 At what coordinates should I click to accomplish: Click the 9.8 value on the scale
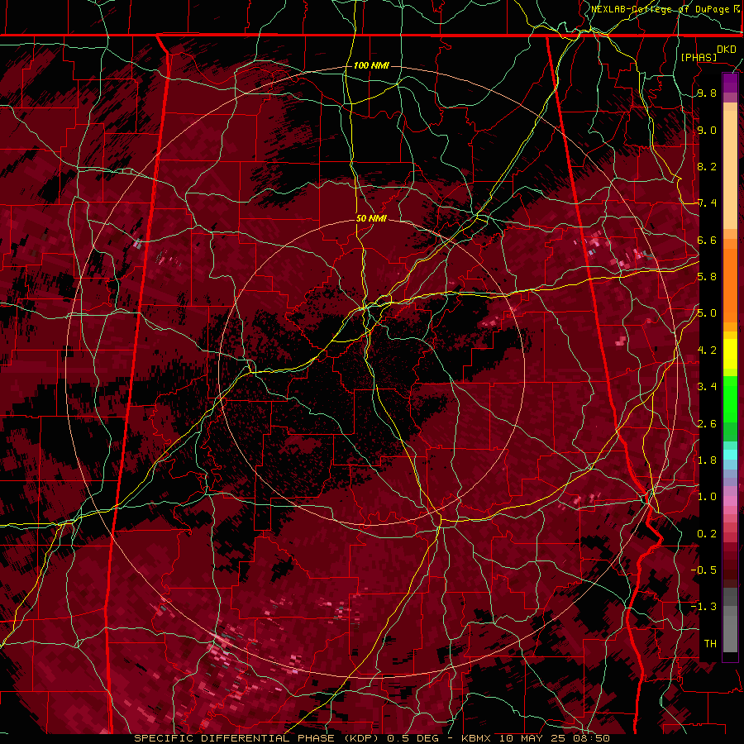(x=707, y=93)
